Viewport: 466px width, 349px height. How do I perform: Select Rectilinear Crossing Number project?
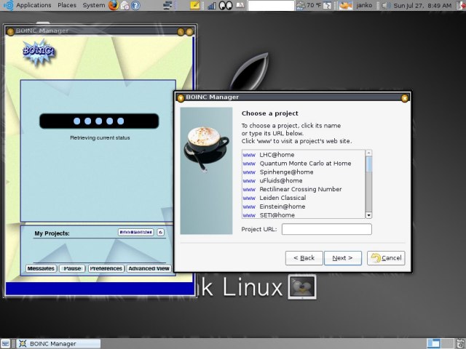click(x=301, y=189)
